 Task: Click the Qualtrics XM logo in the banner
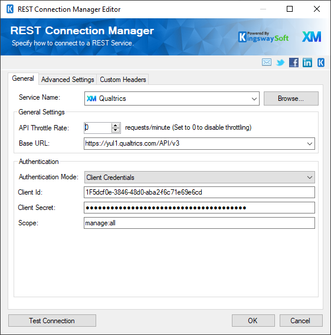312,37
